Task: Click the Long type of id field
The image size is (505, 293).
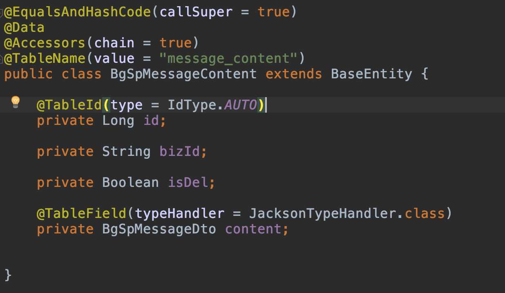Action: click(x=118, y=121)
